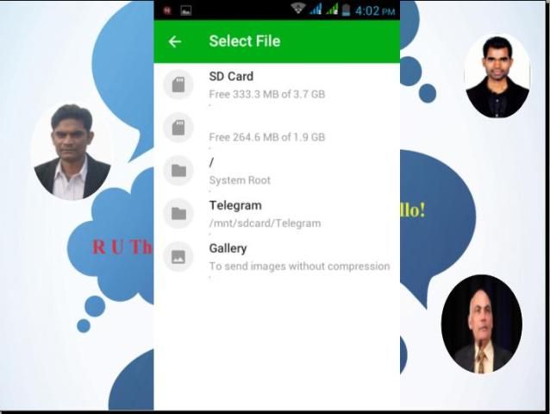Tap the storage icon with 264.6 MB free

178,128
